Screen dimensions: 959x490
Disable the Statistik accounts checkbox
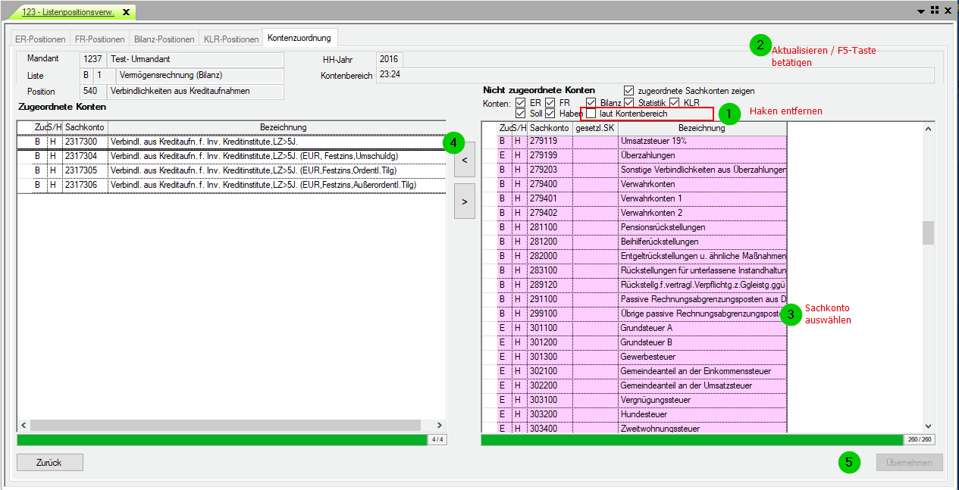[x=628, y=102]
